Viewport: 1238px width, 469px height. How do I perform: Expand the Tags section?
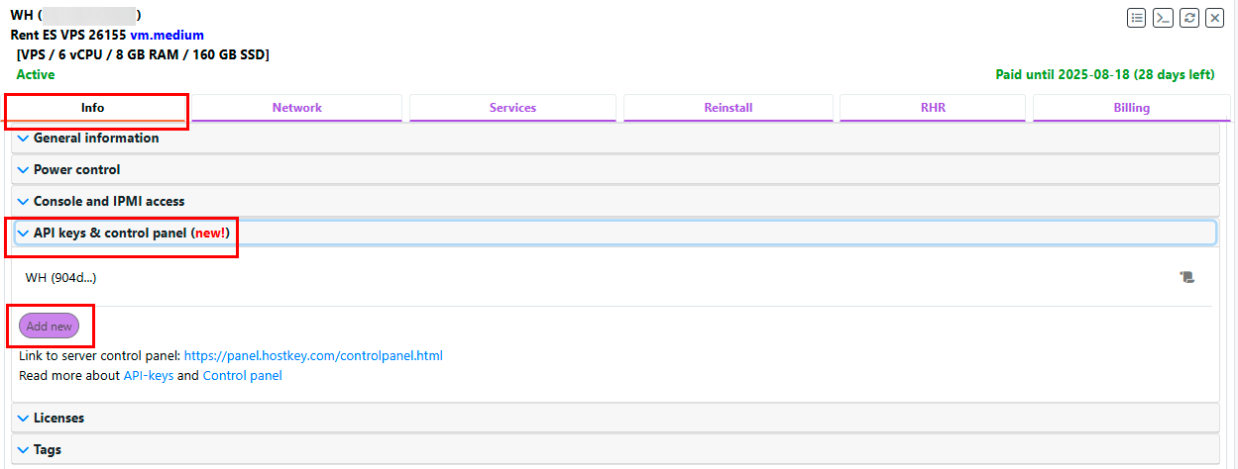click(47, 449)
